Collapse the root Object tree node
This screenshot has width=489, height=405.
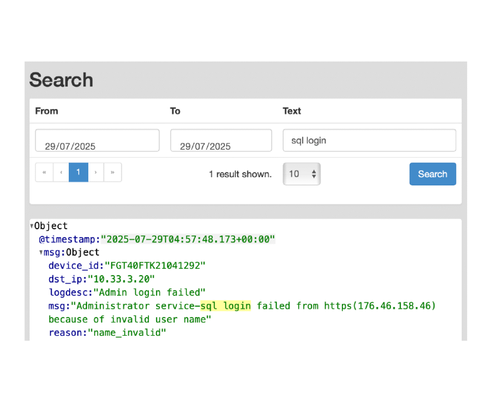tap(32, 226)
